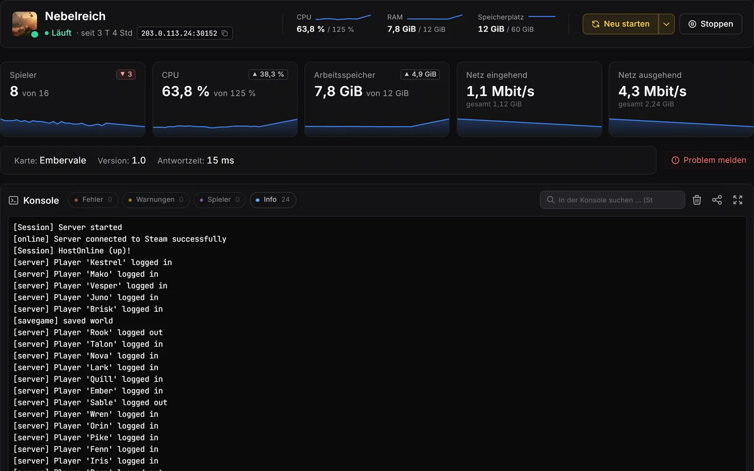Screen dimensions: 754x471
Task: Select log line Player 'Pike' logged in
Action: pos(86,438)
